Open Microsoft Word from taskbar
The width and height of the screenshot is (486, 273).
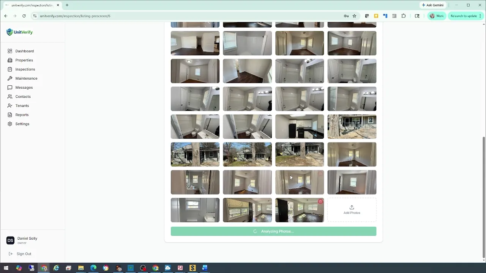coord(205,268)
